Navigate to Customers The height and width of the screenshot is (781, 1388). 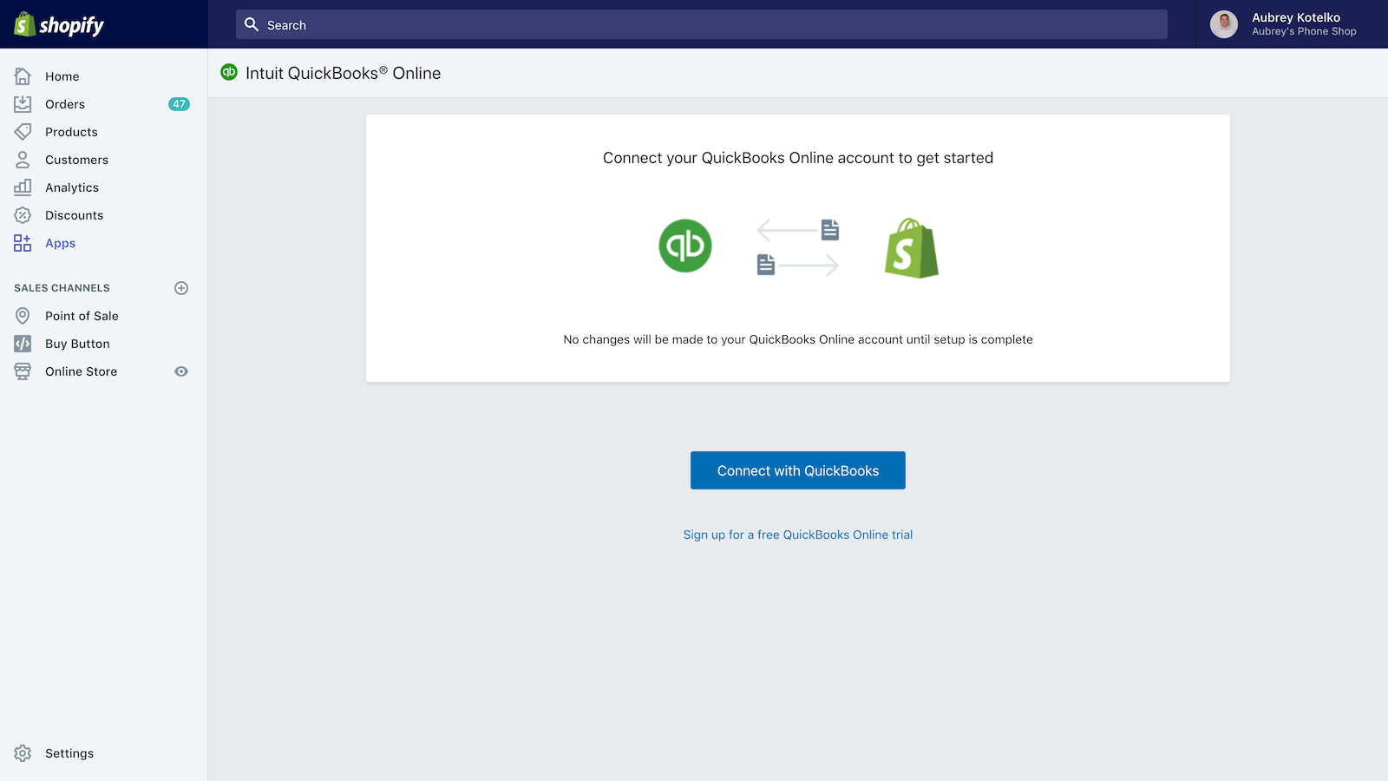coord(77,160)
